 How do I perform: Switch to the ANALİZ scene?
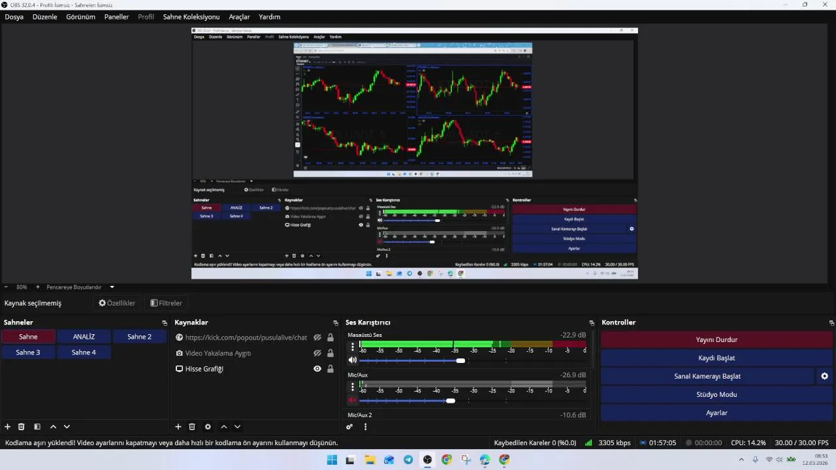84,337
